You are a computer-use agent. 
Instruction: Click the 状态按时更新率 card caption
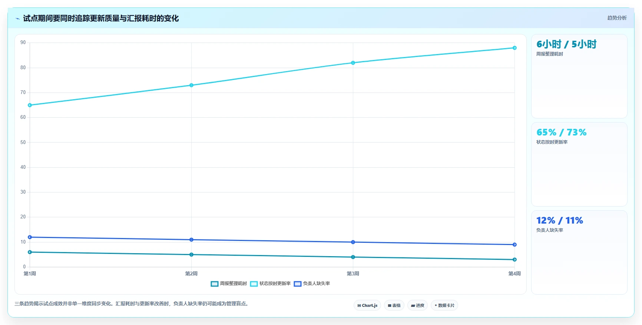552,142
